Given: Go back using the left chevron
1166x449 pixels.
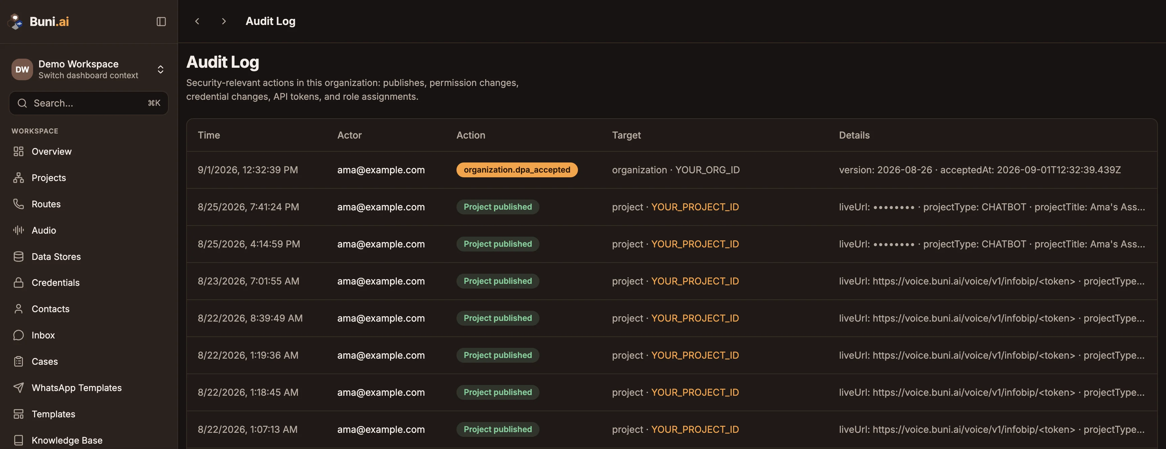Looking at the screenshot, I should point(197,21).
